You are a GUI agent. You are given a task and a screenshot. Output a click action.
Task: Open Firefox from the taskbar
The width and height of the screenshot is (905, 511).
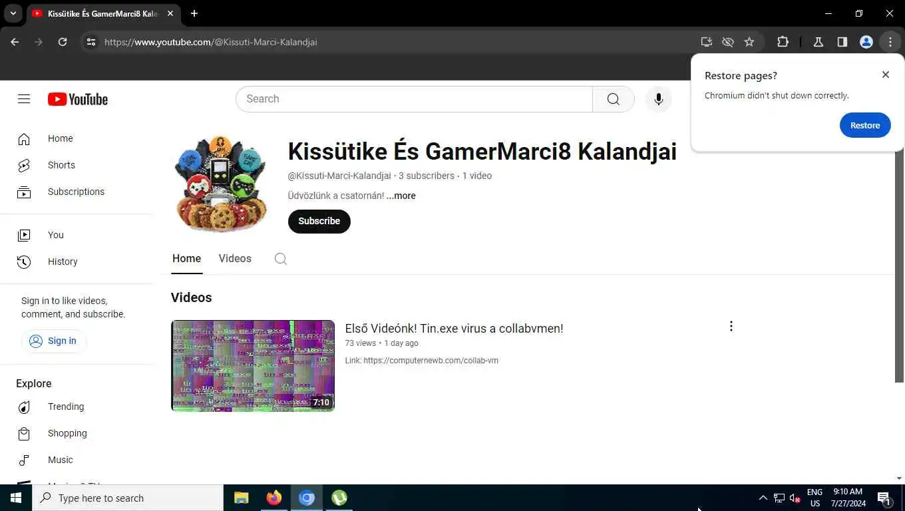pos(274,498)
